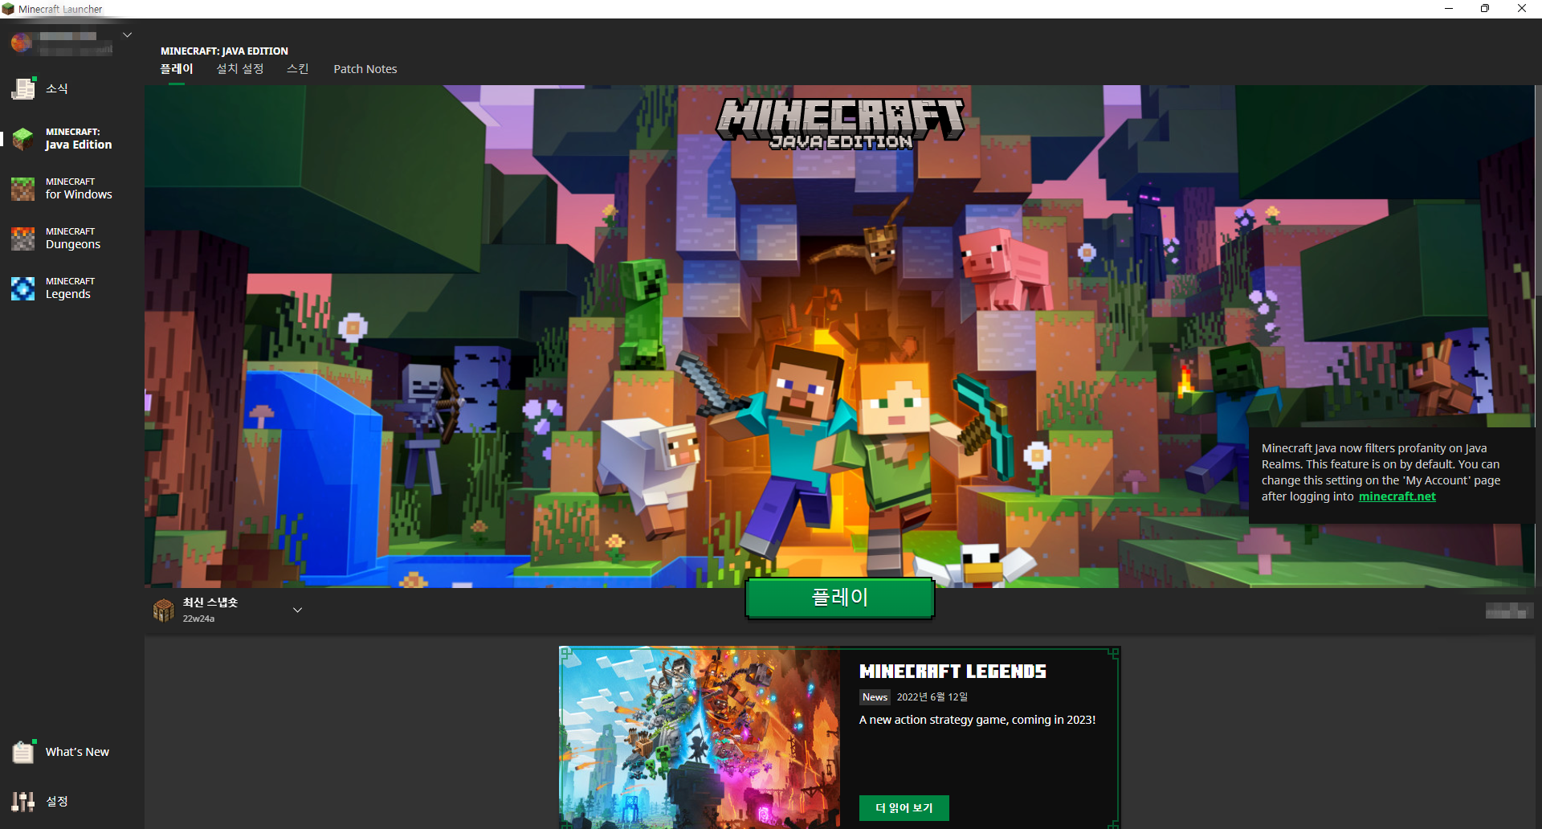The width and height of the screenshot is (1542, 829).
Task: Switch to the 스킨 tab
Action: tap(298, 69)
